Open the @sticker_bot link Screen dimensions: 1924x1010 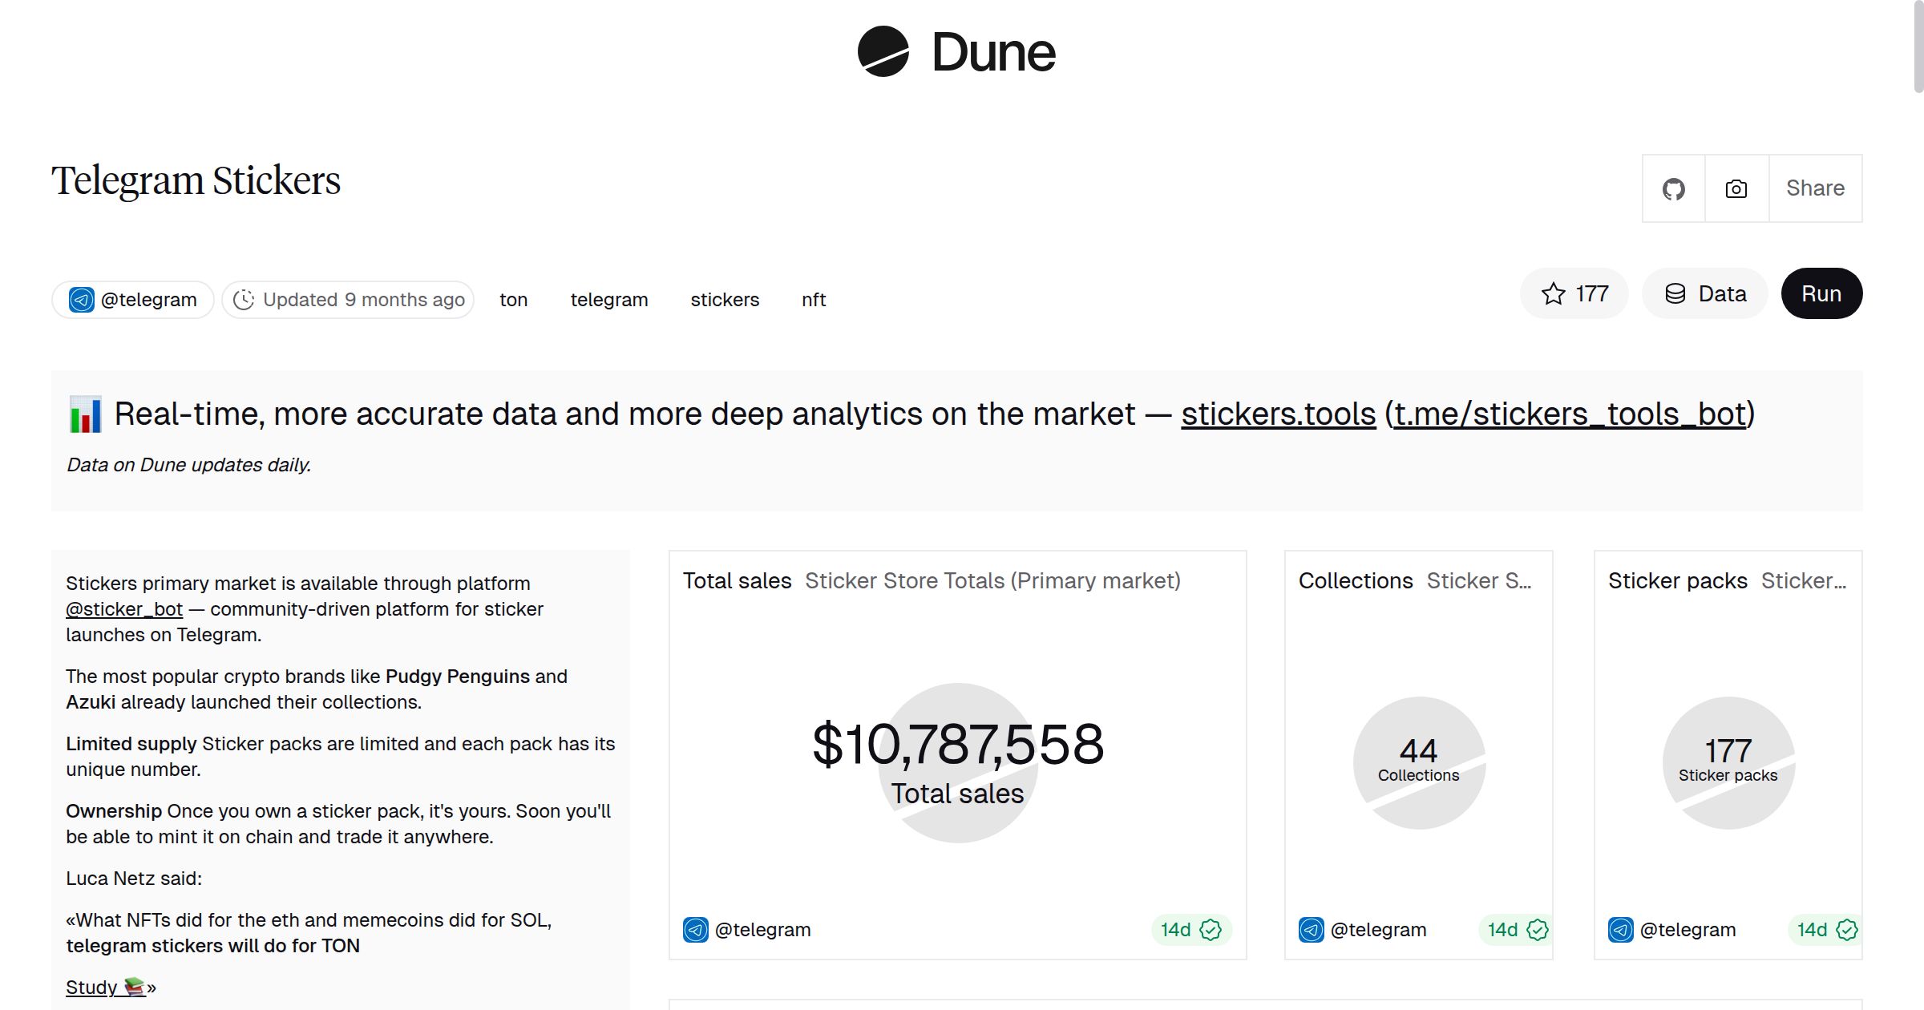[x=124, y=609]
